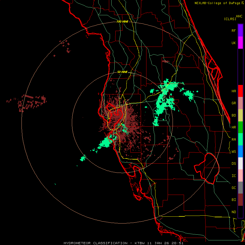Click the HA legend label
Viewport: 245px width, 245px height.
[x=234, y=91]
